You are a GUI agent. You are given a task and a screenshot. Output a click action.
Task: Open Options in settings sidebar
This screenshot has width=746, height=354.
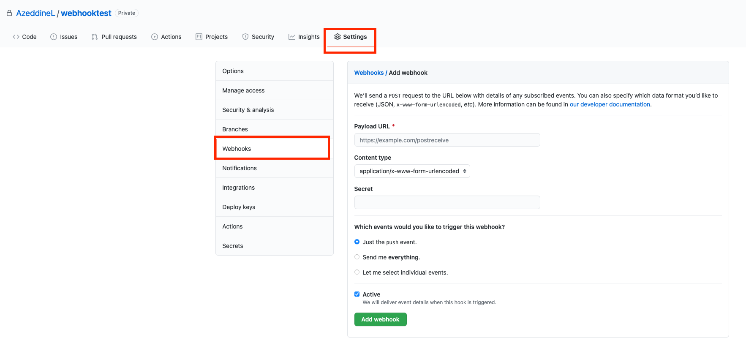275,71
